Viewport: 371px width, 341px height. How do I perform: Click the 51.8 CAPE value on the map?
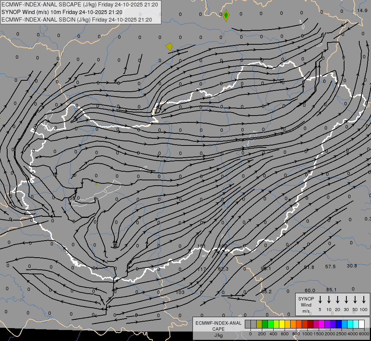309,267
